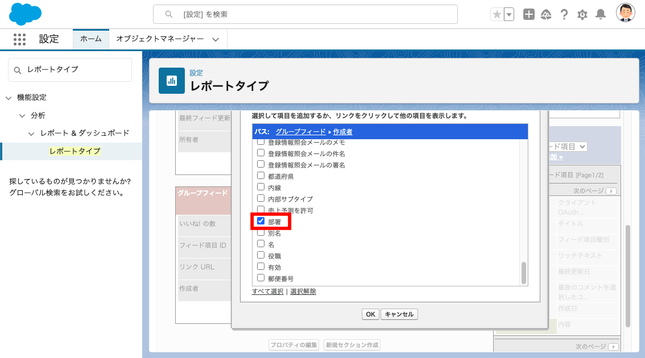This screenshot has height=358, width=645.
Task: Expand the オブジェクトマネージャー tab chevron
Action: (x=216, y=39)
